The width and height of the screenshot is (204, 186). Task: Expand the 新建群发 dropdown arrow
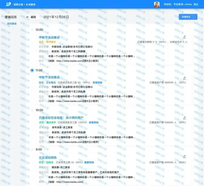pyautogui.click(x=195, y=17)
